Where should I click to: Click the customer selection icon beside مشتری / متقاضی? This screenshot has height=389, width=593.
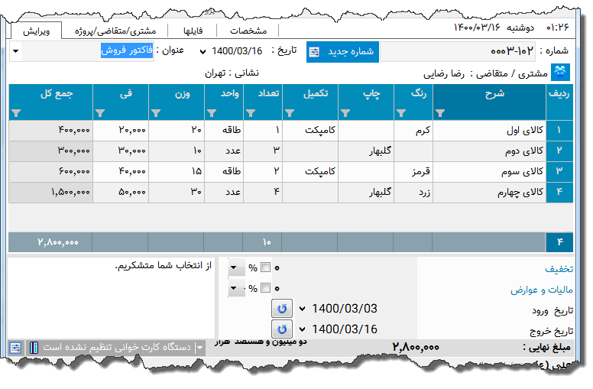(560, 73)
